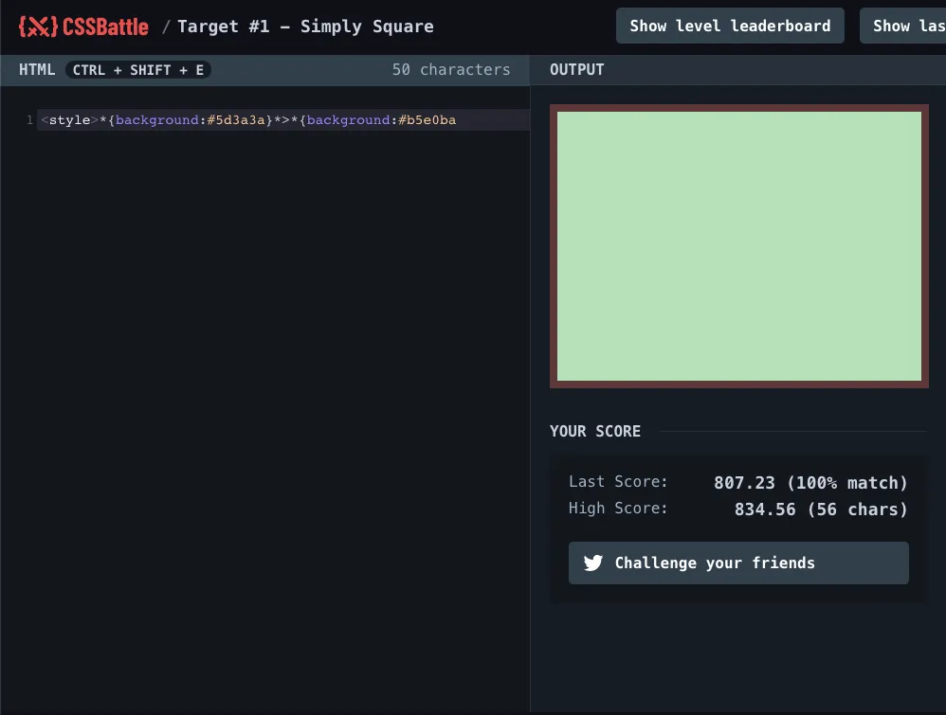
Task: Select the HTML panel tab
Action: click(x=37, y=69)
